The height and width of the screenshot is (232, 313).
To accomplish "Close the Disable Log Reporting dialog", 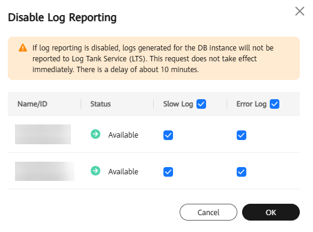I will [x=300, y=11].
